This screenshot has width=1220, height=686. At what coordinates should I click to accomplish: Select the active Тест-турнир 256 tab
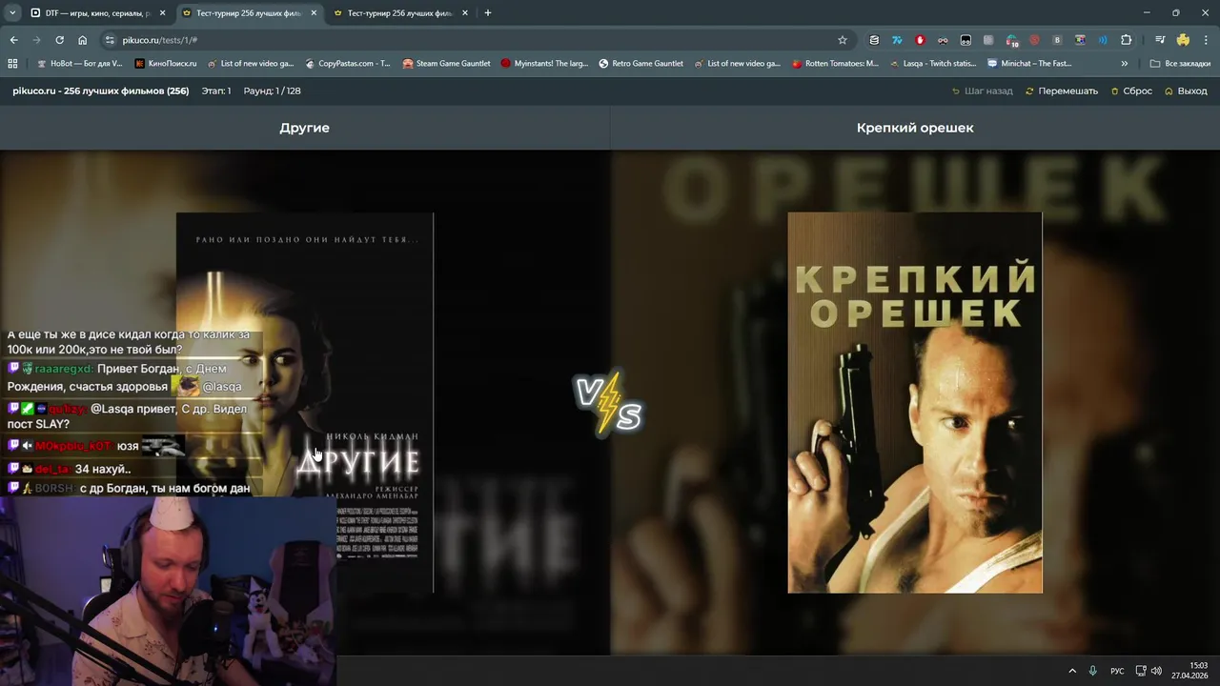(248, 13)
